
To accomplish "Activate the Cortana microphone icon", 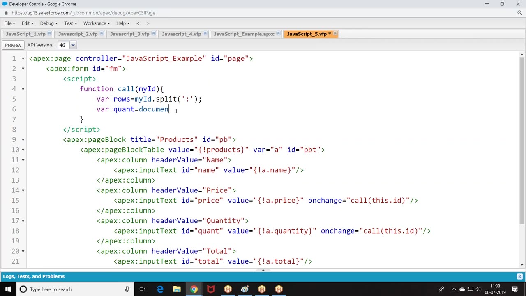I will coord(127,289).
